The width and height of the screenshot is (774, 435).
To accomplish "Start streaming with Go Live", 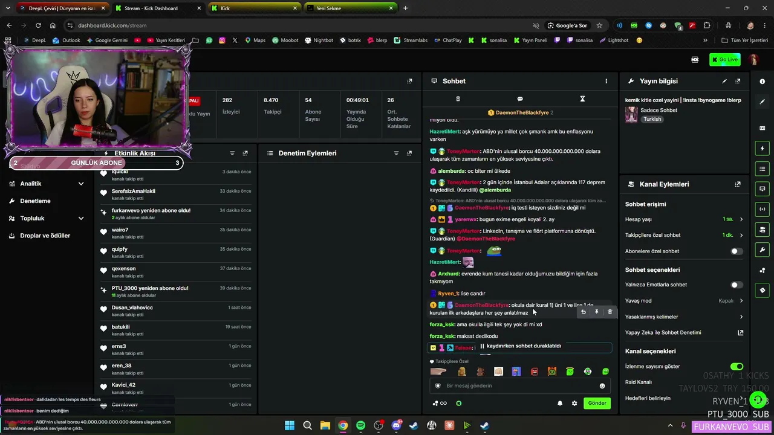I will (725, 59).
